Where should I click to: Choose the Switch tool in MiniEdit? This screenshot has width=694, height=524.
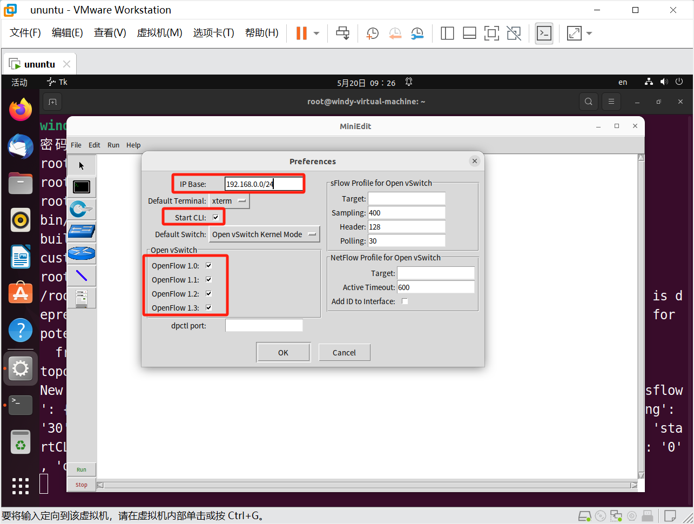tap(82, 209)
